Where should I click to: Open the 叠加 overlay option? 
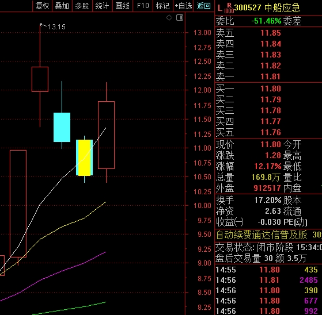[62, 6]
